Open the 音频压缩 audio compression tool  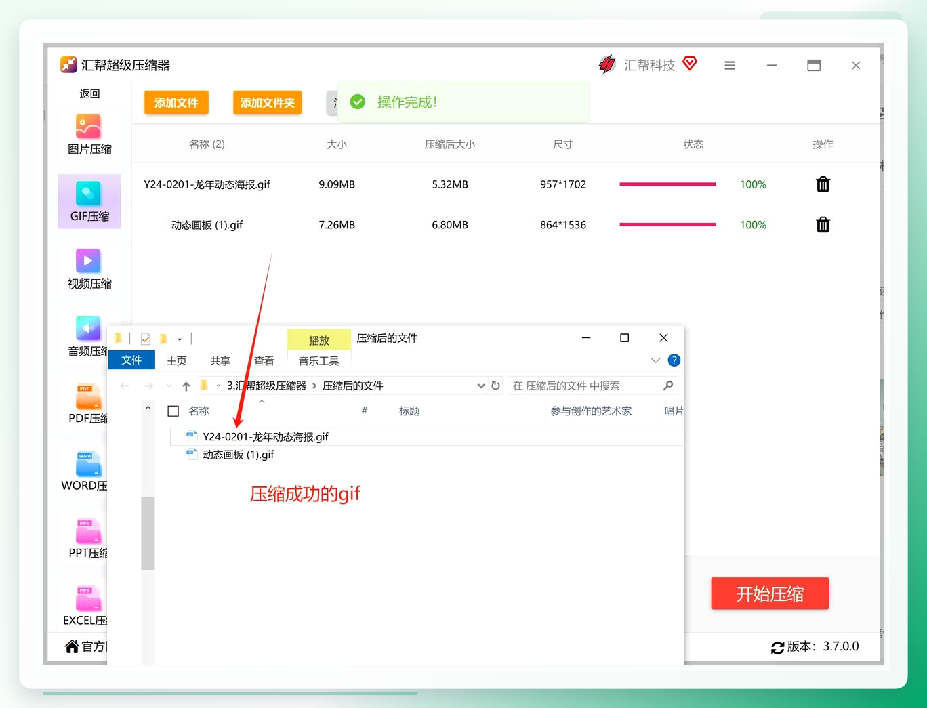coord(88,337)
